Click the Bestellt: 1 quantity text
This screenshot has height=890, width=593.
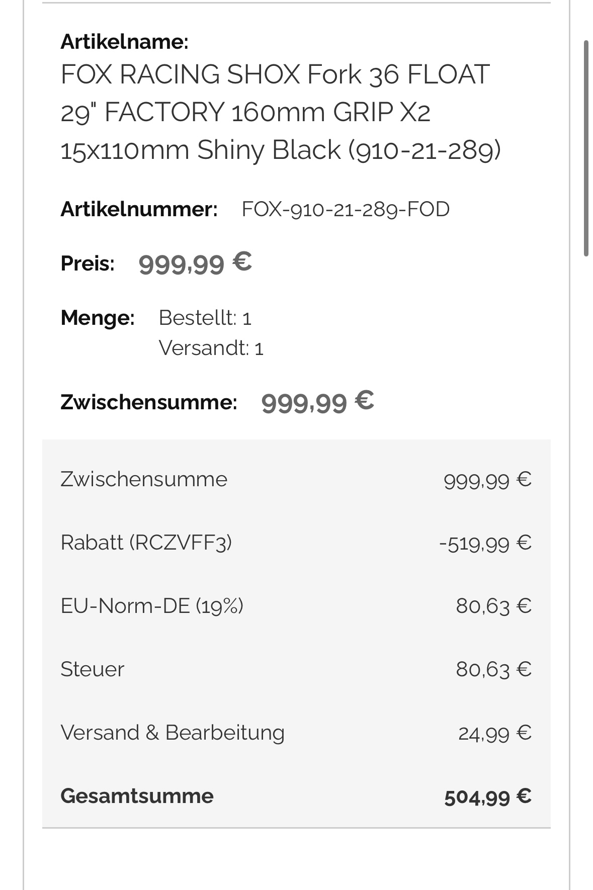(205, 318)
